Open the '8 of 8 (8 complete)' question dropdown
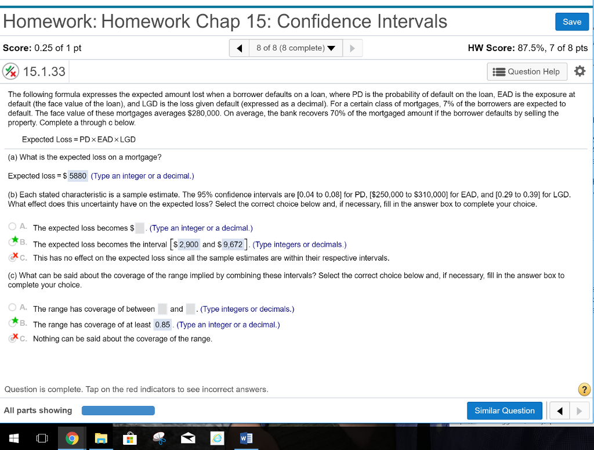The image size is (594, 450). 296,48
